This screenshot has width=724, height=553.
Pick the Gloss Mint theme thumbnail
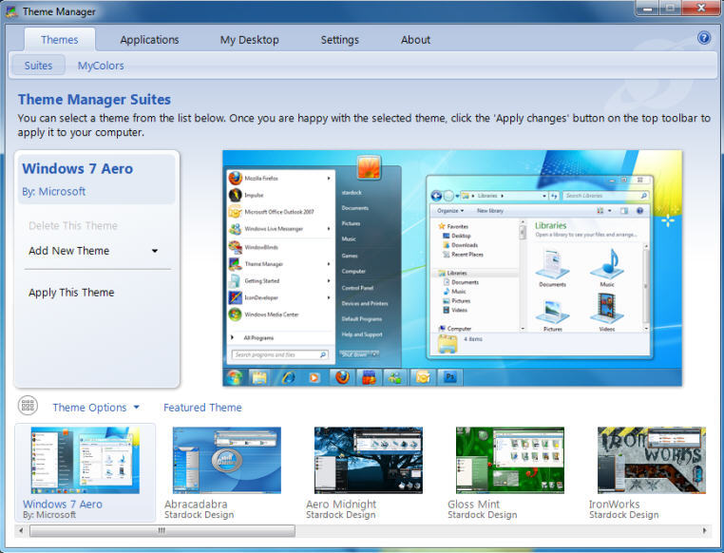tap(510, 460)
